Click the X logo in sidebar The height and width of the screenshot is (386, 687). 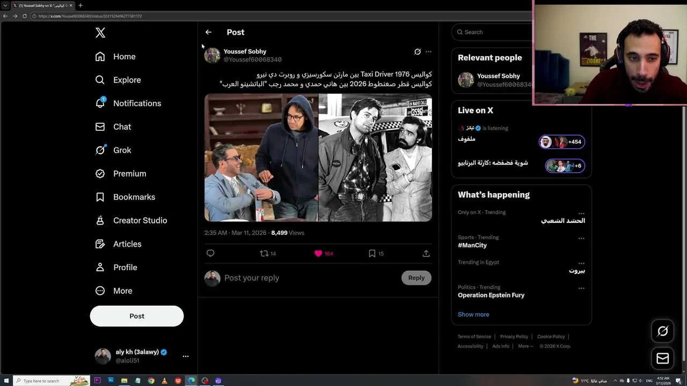[100, 33]
